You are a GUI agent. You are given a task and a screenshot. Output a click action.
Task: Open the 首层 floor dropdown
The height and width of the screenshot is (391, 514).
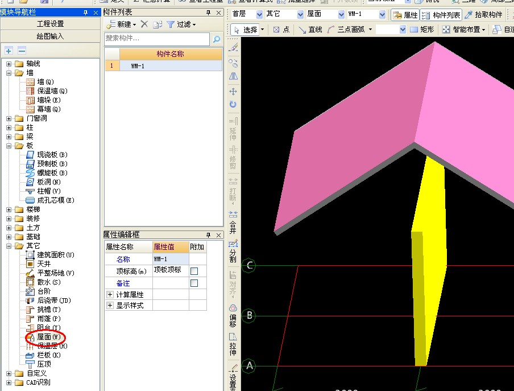tap(259, 14)
